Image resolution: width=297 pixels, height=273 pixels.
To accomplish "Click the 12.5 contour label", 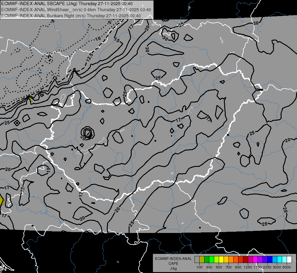I will (x=89, y=57).
